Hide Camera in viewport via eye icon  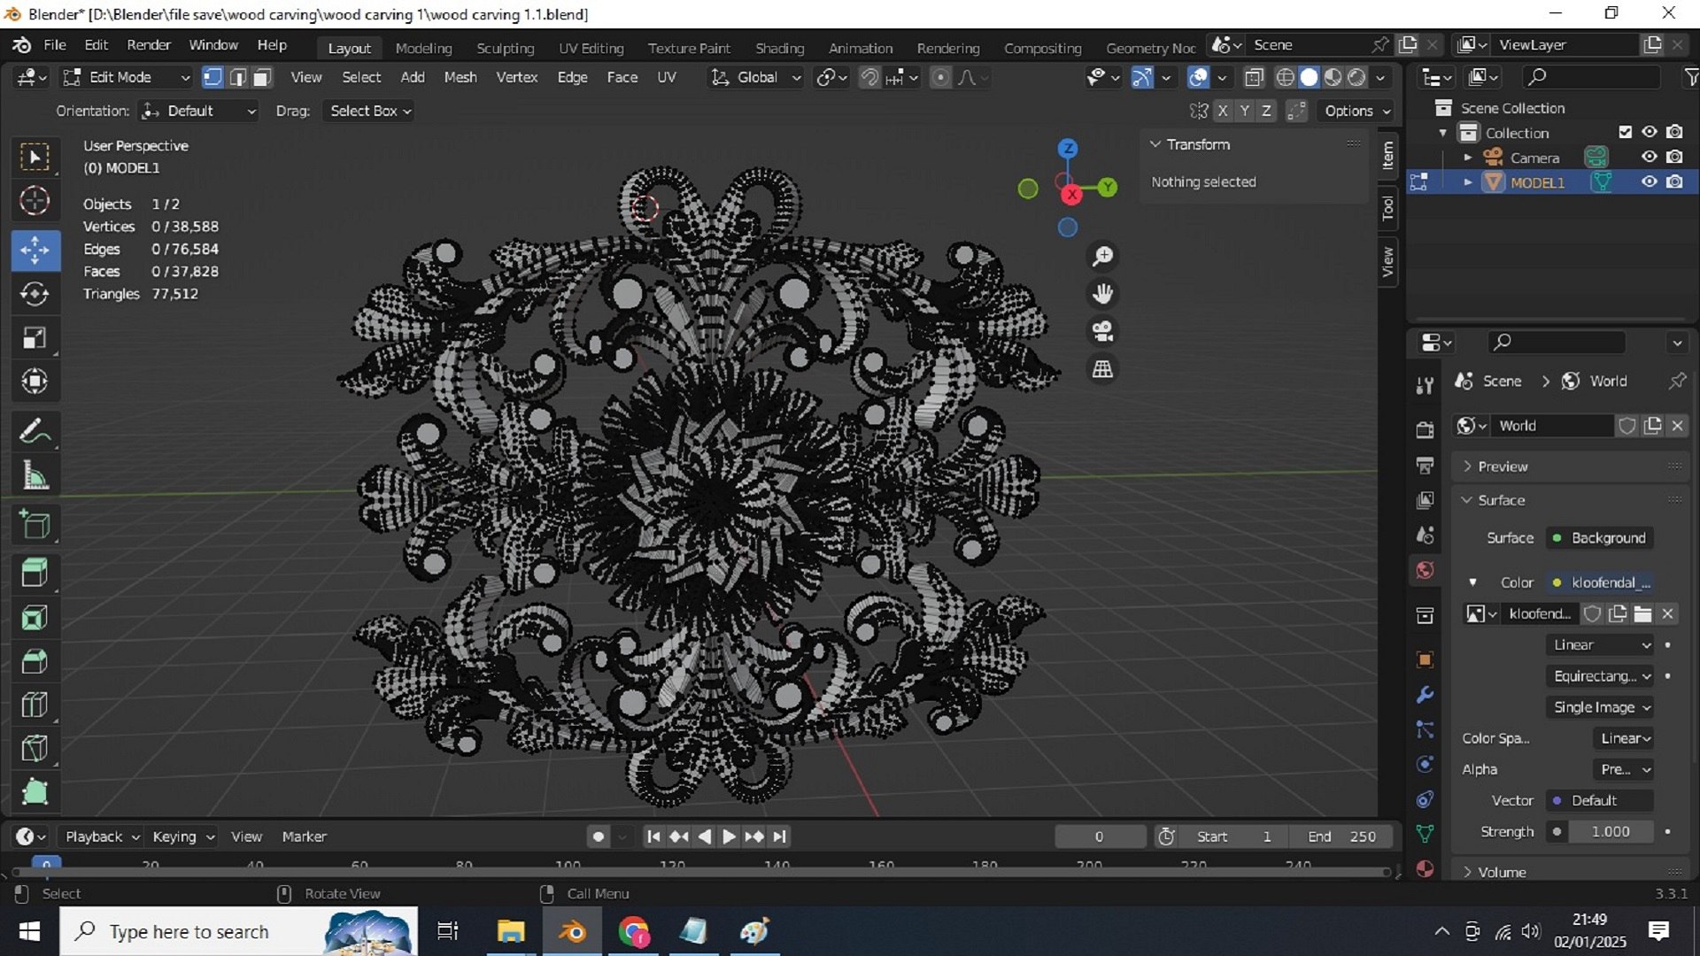coord(1649,157)
